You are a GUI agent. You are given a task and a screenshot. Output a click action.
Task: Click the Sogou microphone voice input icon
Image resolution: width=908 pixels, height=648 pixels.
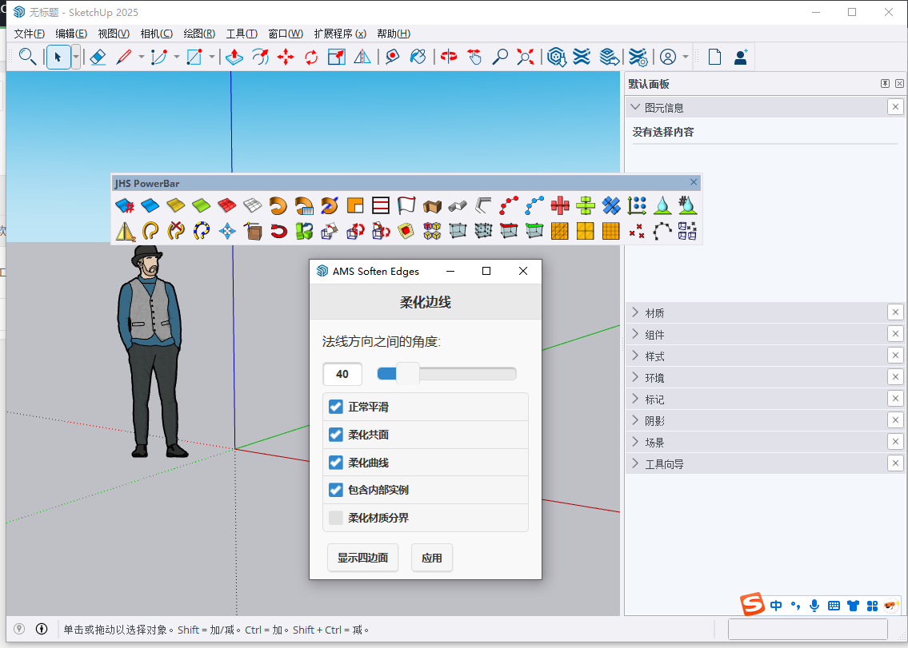814,606
